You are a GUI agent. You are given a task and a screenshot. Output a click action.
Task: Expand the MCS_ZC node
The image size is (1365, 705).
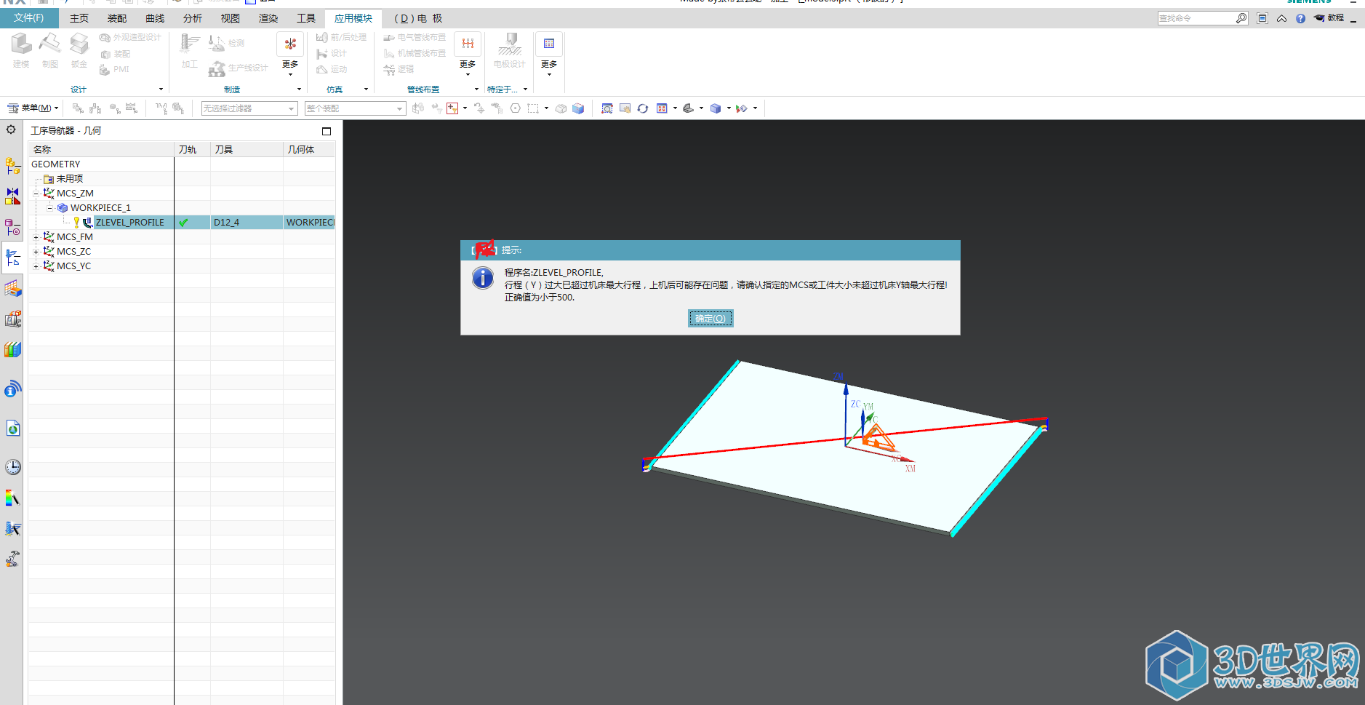coord(36,252)
